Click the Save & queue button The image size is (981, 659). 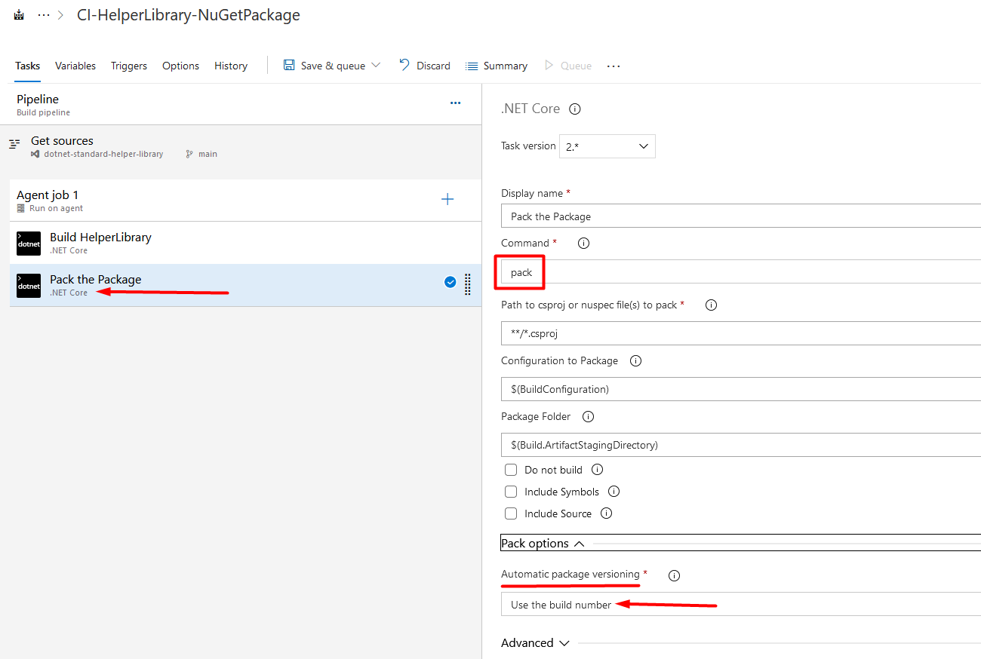pyautogui.click(x=332, y=66)
